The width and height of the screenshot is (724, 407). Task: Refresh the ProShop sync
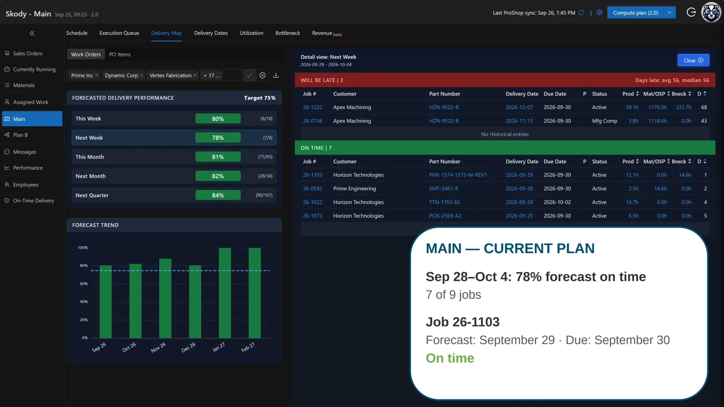581,13
